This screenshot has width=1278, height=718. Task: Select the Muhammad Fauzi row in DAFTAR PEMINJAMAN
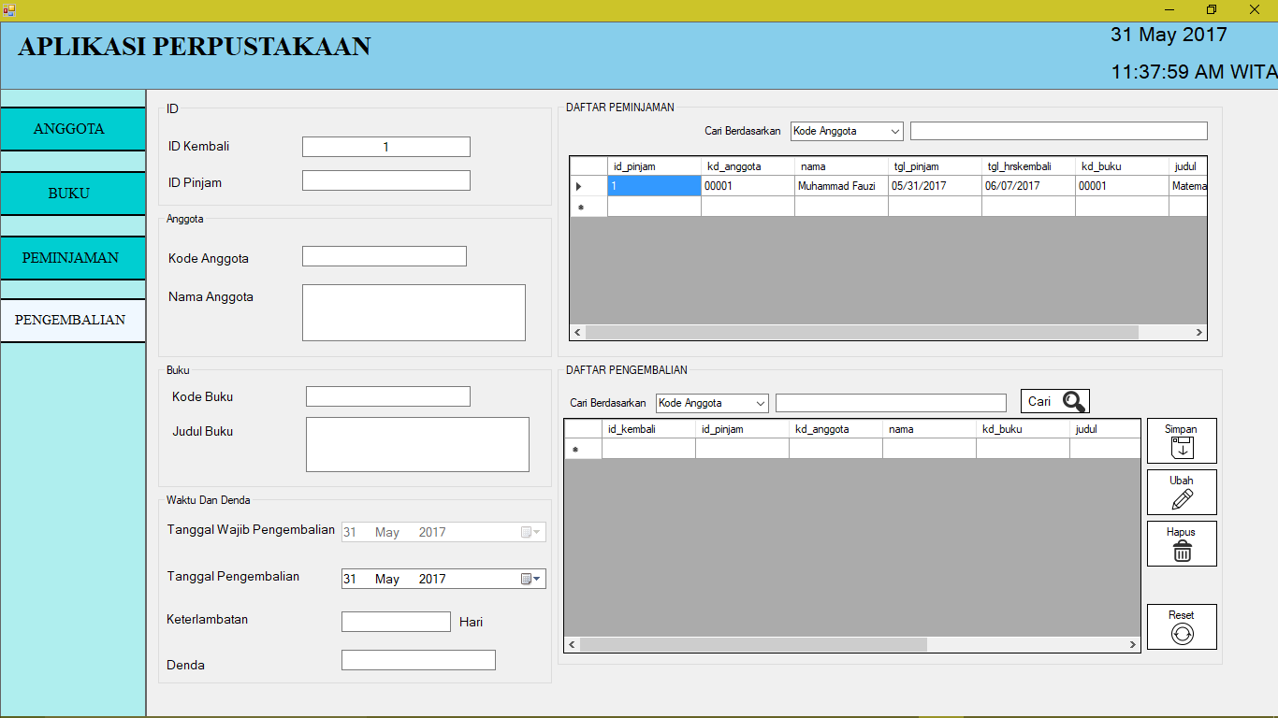840,185
